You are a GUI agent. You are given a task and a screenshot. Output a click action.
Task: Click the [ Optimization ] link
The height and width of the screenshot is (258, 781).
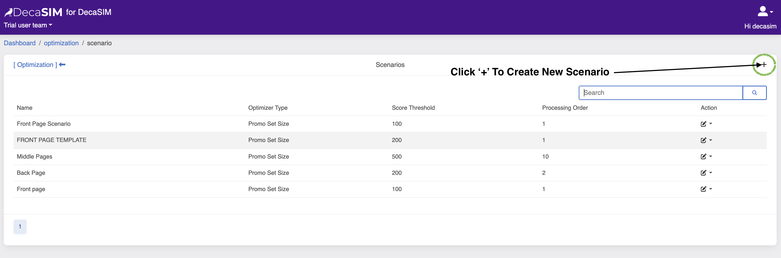pos(35,65)
